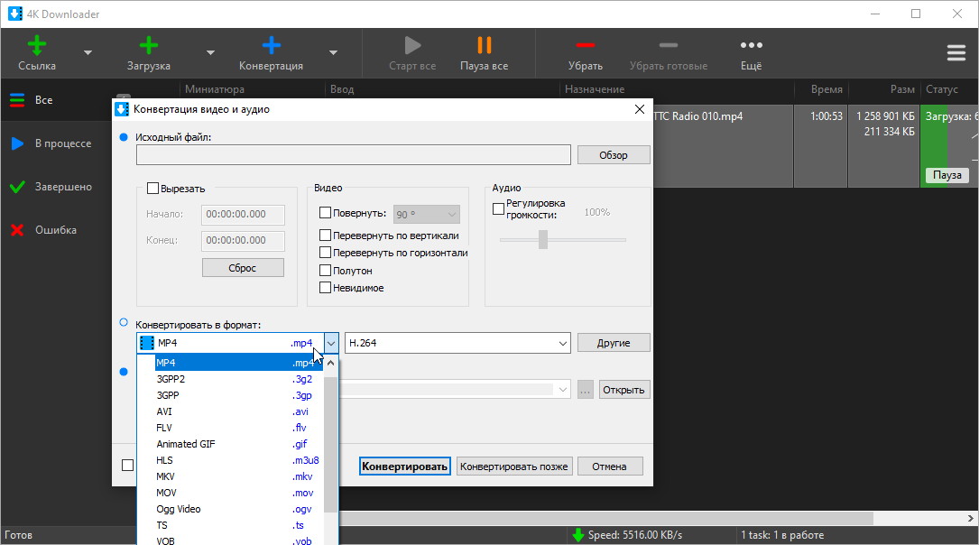Click the format list scroll-up arrow

(331, 363)
